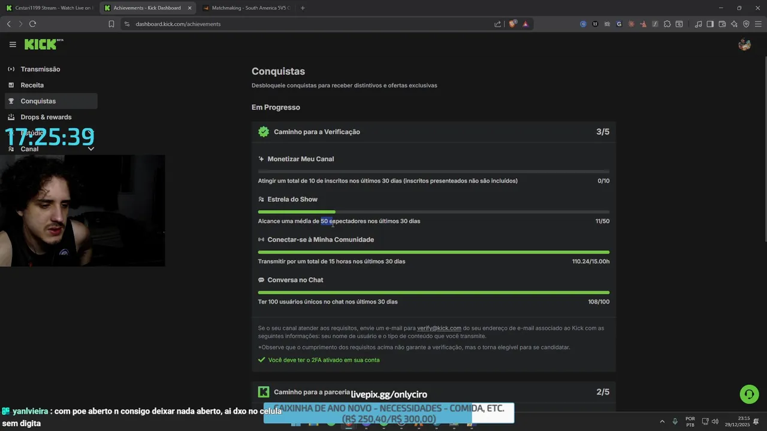Screen dimensions: 767x431
Task: Click the 2FA enabled requirement line
Action: point(319,360)
